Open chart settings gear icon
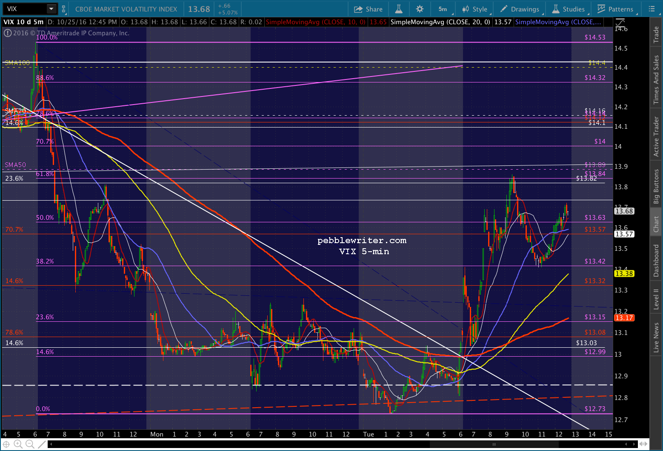 coord(420,9)
